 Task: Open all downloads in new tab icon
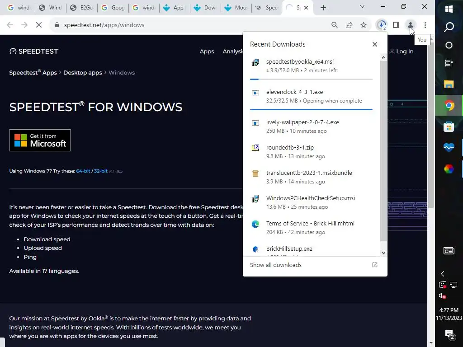click(375, 265)
